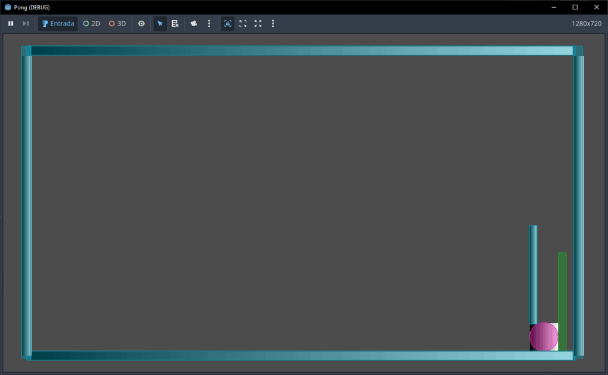
Task: Switch to 3D node selection mode
Action: [x=118, y=24]
